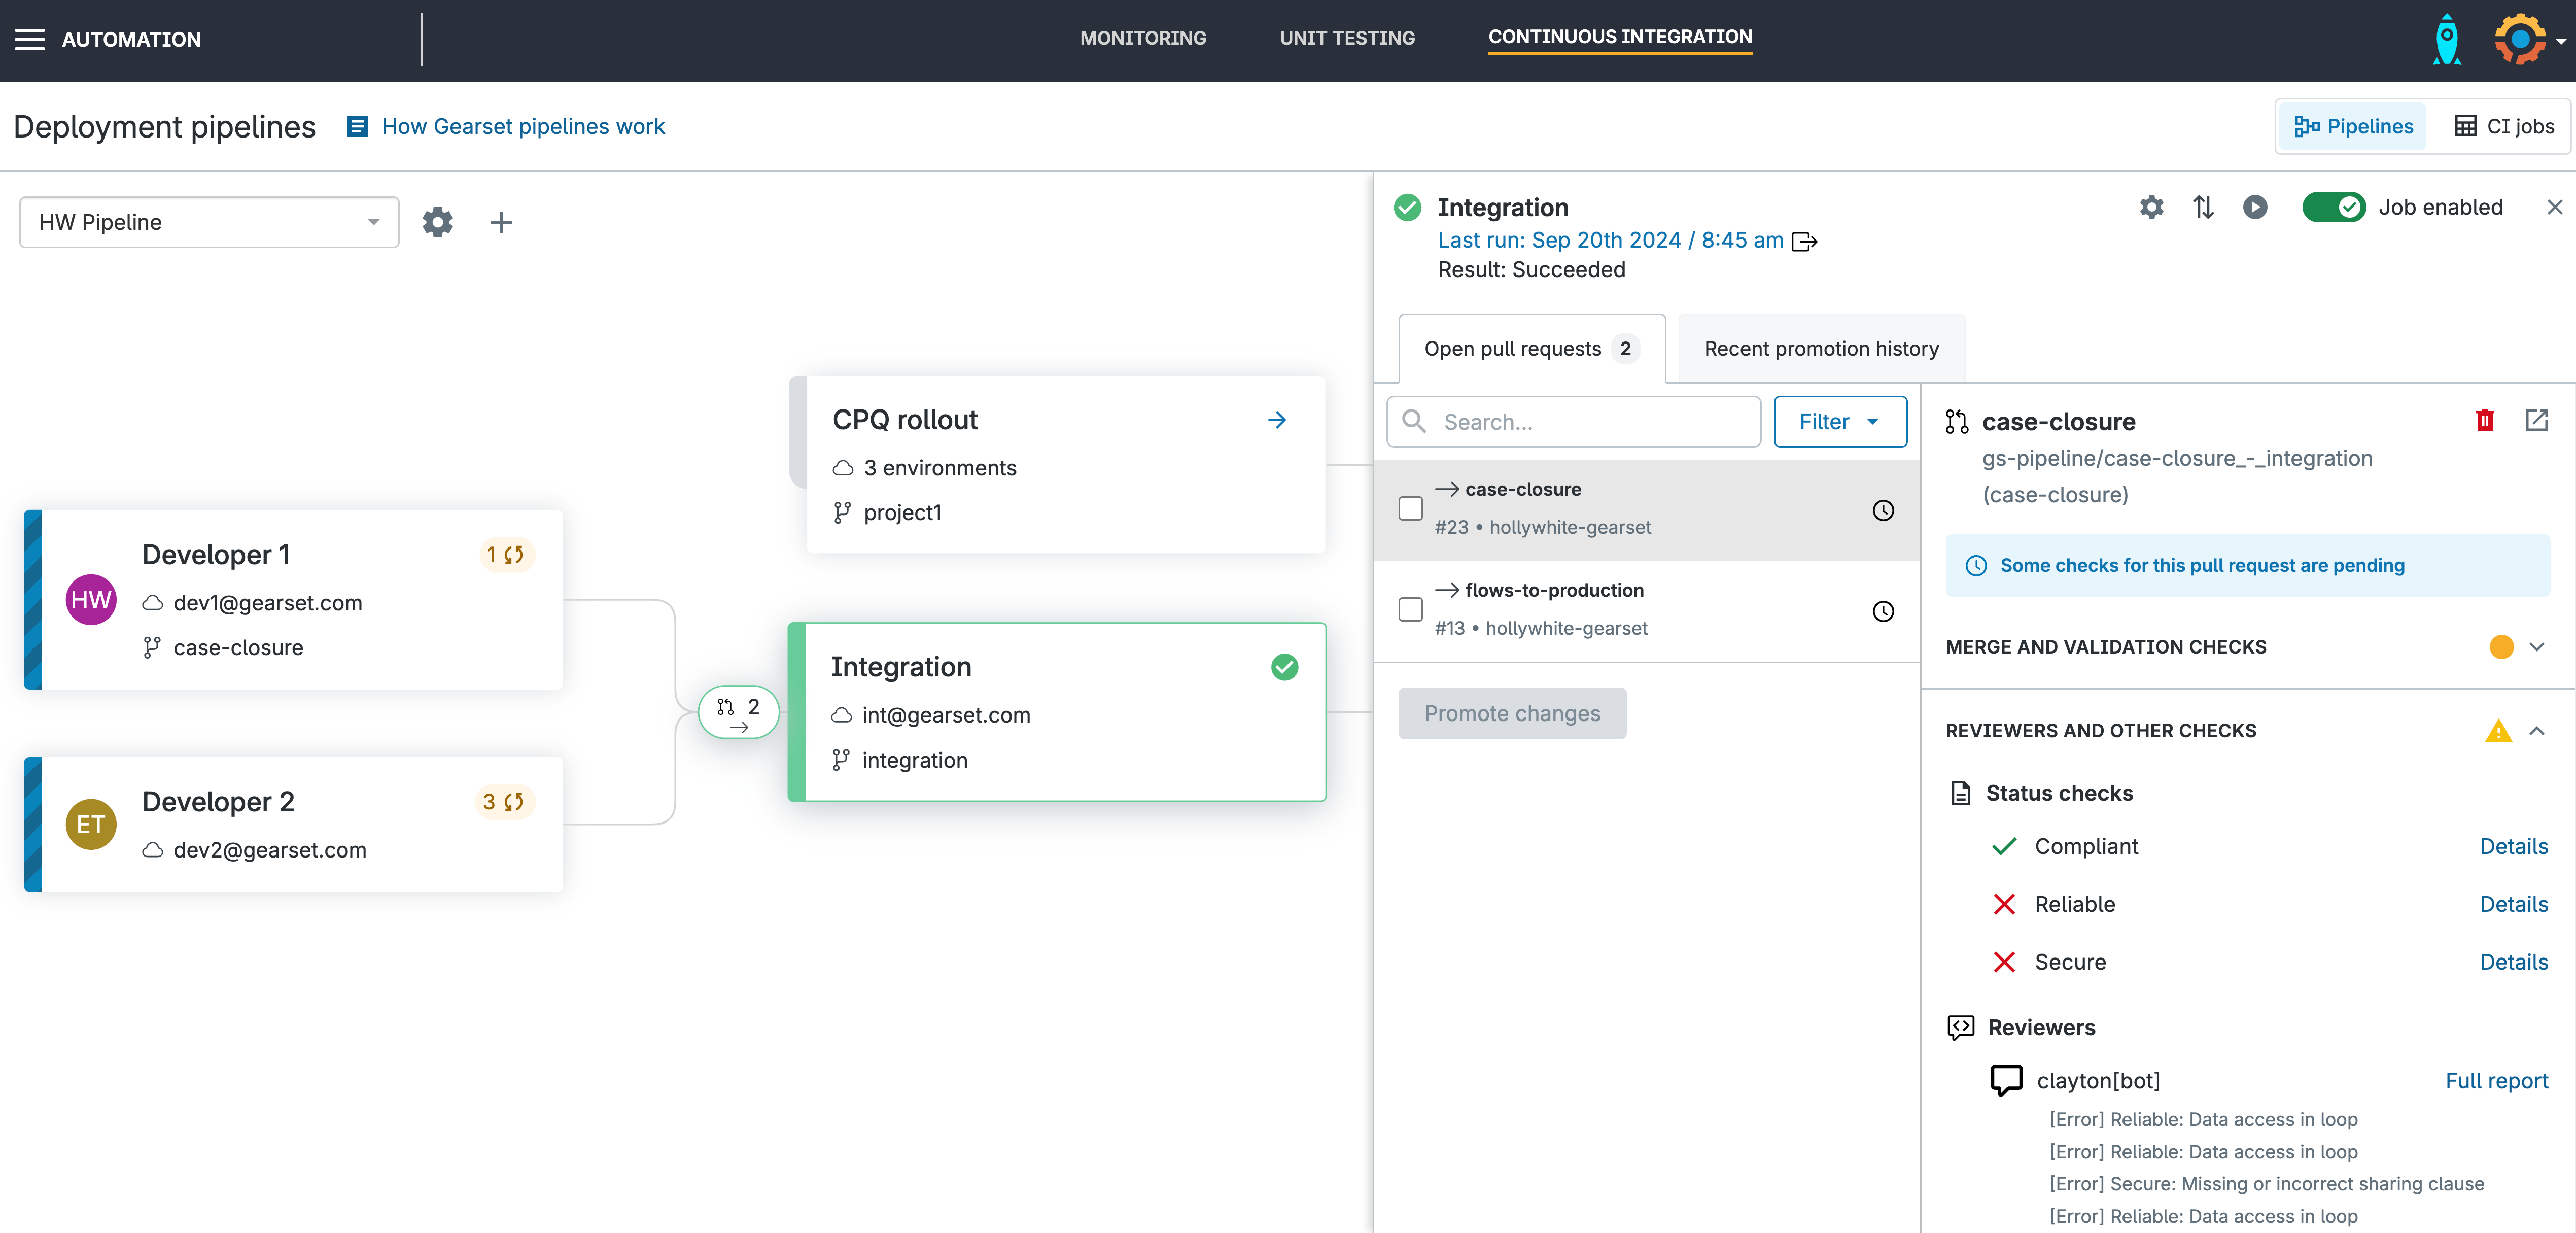Image resolution: width=2576 pixels, height=1233 pixels.
Task: Run the Integration job with the play icon
Action: (x=2256, y=207)
